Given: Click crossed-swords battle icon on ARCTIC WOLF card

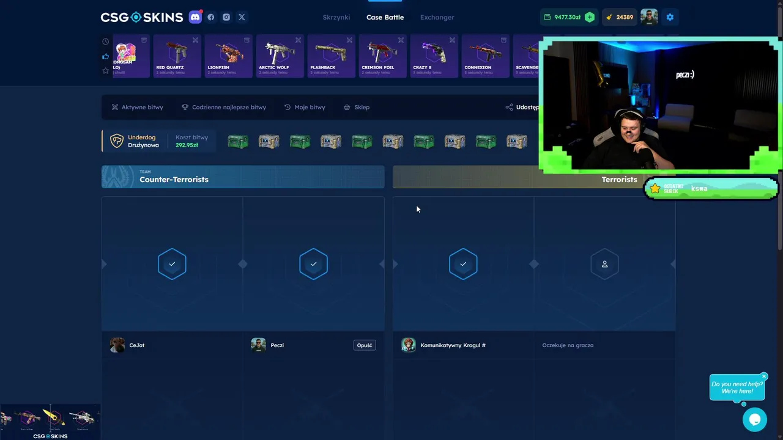Looking at the screenshot, I should coord(298,40).
